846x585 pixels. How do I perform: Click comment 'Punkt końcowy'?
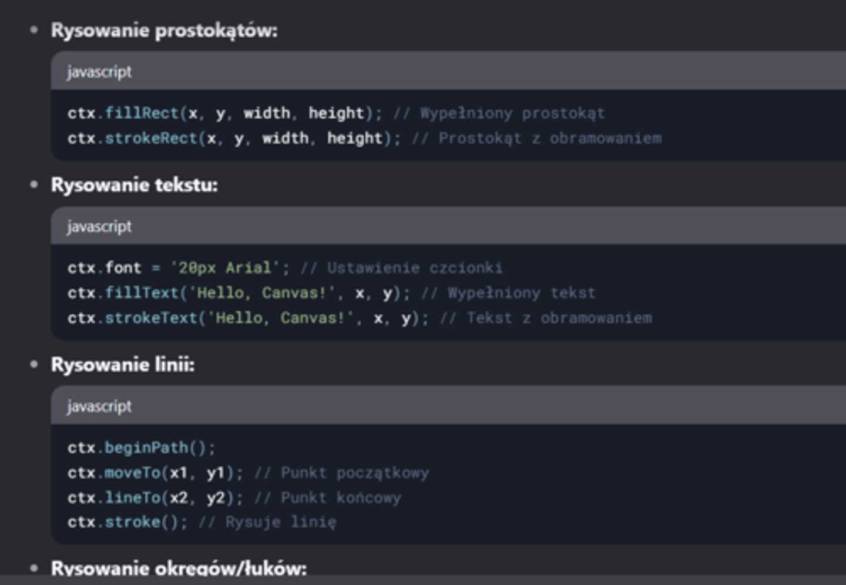(x=328, y=497)
